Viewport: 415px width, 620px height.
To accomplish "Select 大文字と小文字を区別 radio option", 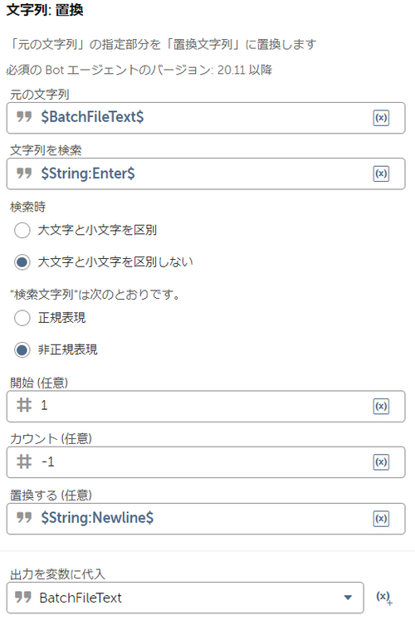I will (22, 230).
